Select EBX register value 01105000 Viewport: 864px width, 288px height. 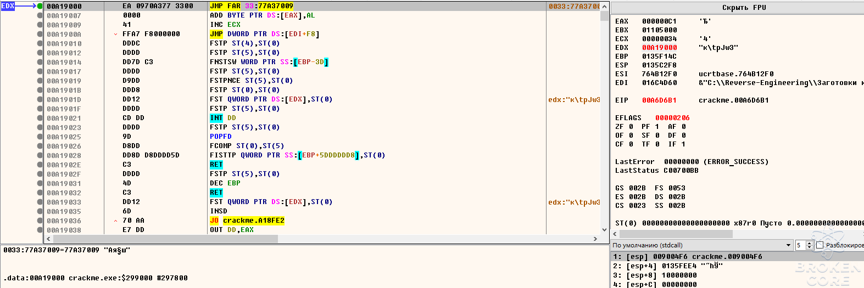tap(660, 30)
